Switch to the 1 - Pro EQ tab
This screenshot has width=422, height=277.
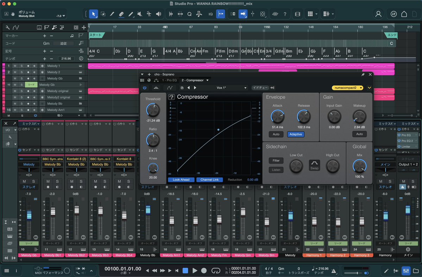pos(169,80)
